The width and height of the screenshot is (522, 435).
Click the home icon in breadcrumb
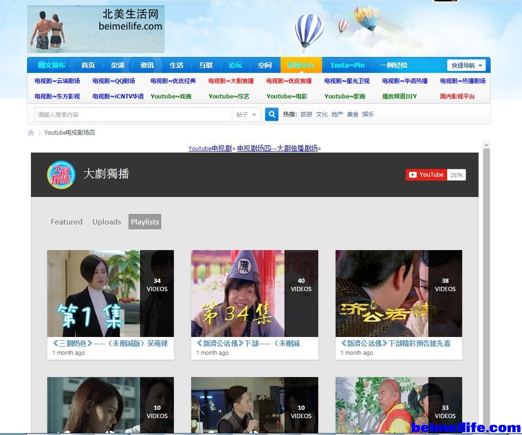coord(31,133)
